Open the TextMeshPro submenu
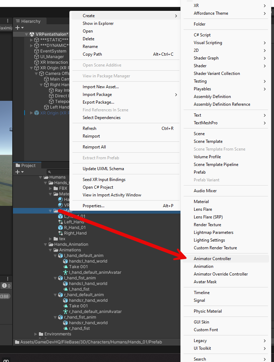The width and height of the screenshot is (274, 362). 226,123
